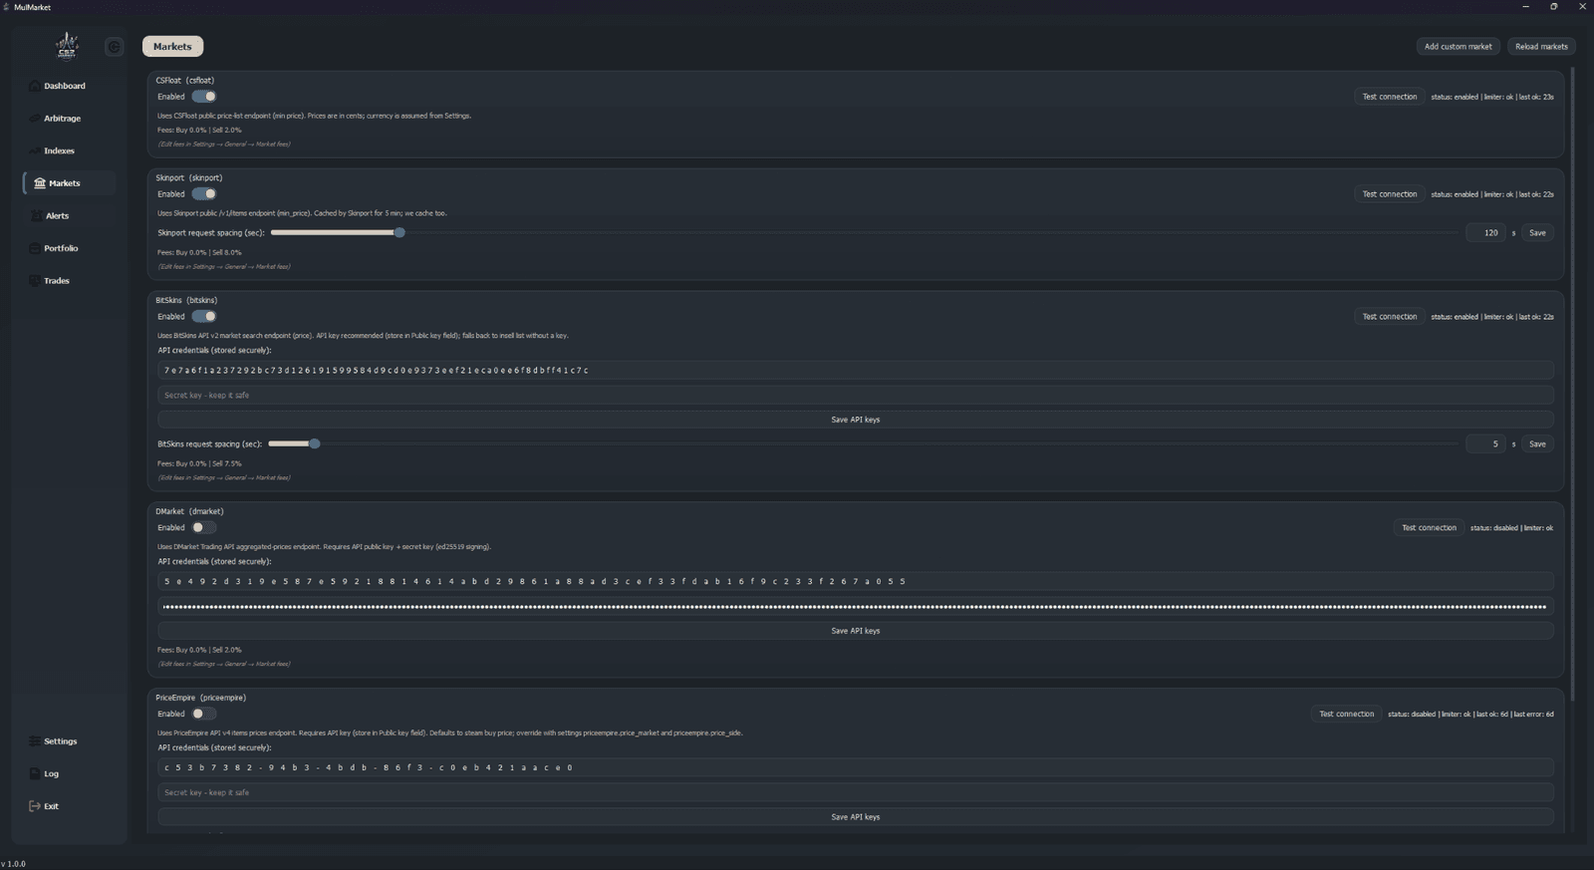Click Skinport 'Fees: Buy 0.0% | Sell 8.0%' text

click(x=199, y=253)
